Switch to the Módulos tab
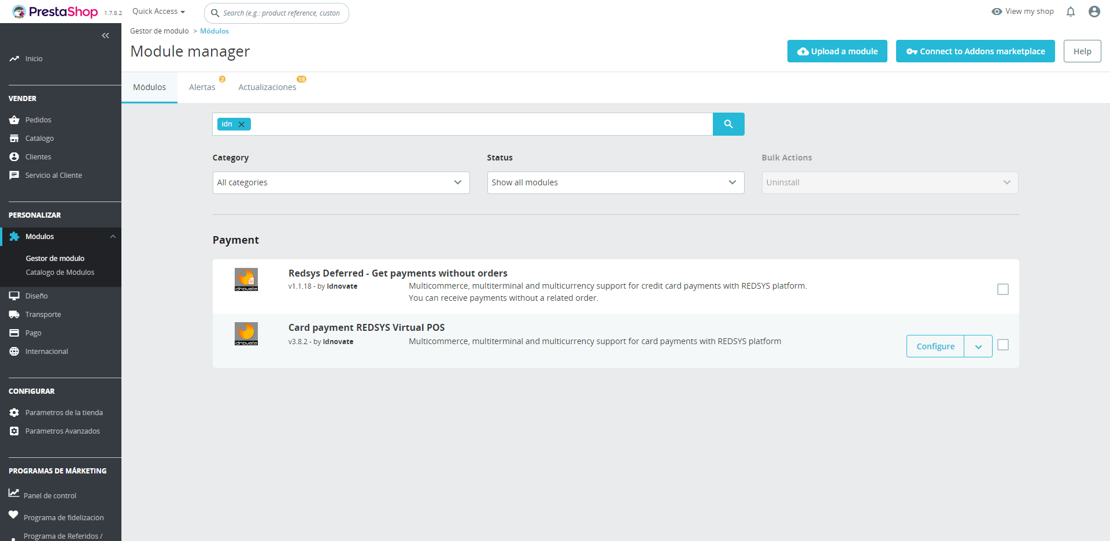Screen dimensions: 1110x541 [149, 87]
